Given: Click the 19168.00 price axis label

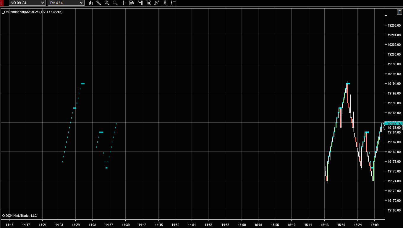Looking at the screenshot, I should point(394,210).
